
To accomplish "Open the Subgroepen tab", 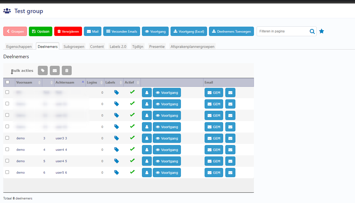I will [x=74, y=47].
